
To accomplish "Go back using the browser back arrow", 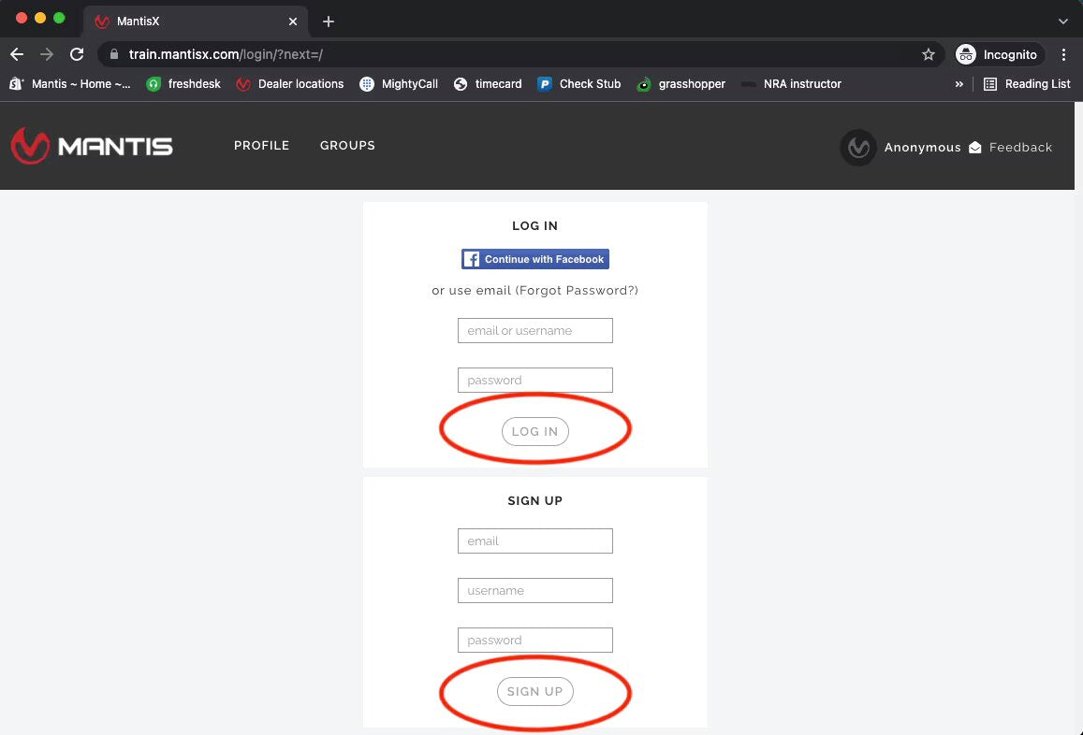I will [17, 55].
